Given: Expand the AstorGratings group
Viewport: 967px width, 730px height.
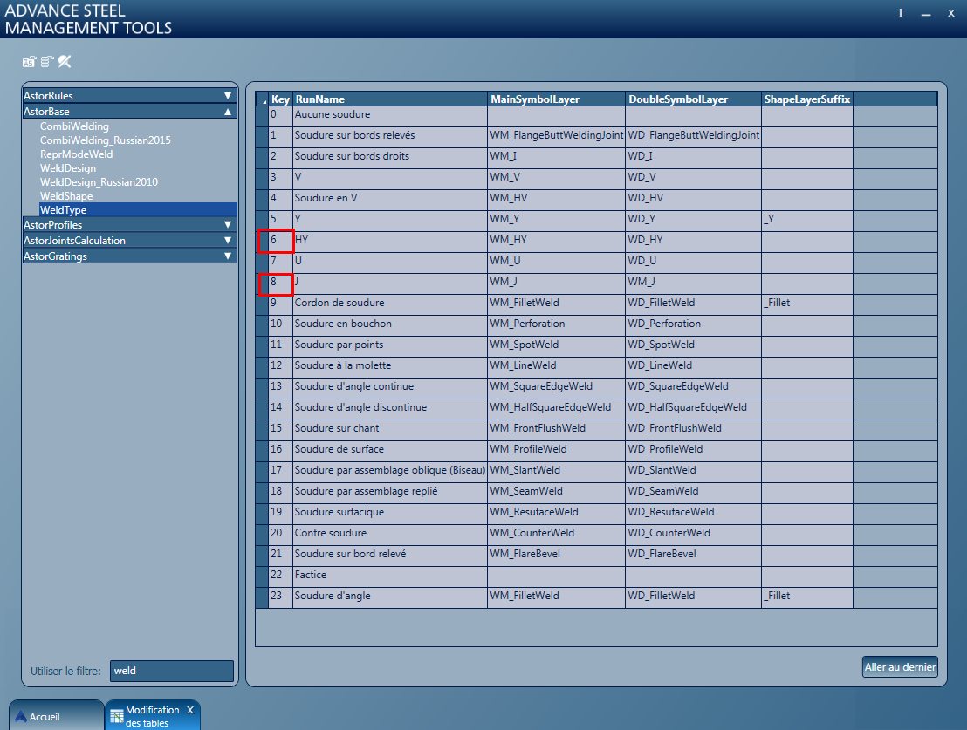Looking at the screenshot, I should click(228, 256).
